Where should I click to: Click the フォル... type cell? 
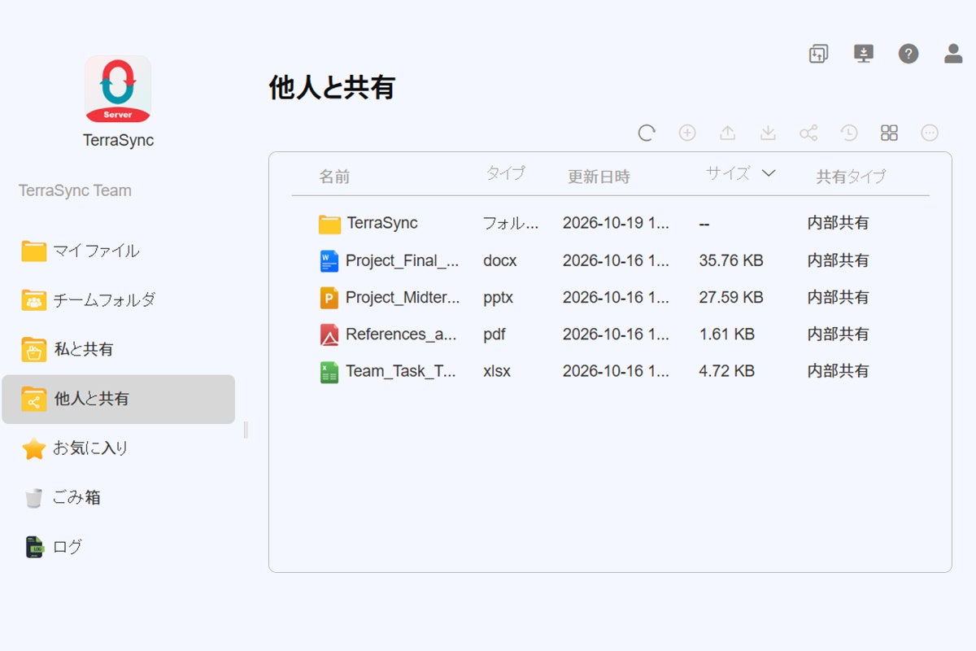pyautogui.click(x=511, y=223)
